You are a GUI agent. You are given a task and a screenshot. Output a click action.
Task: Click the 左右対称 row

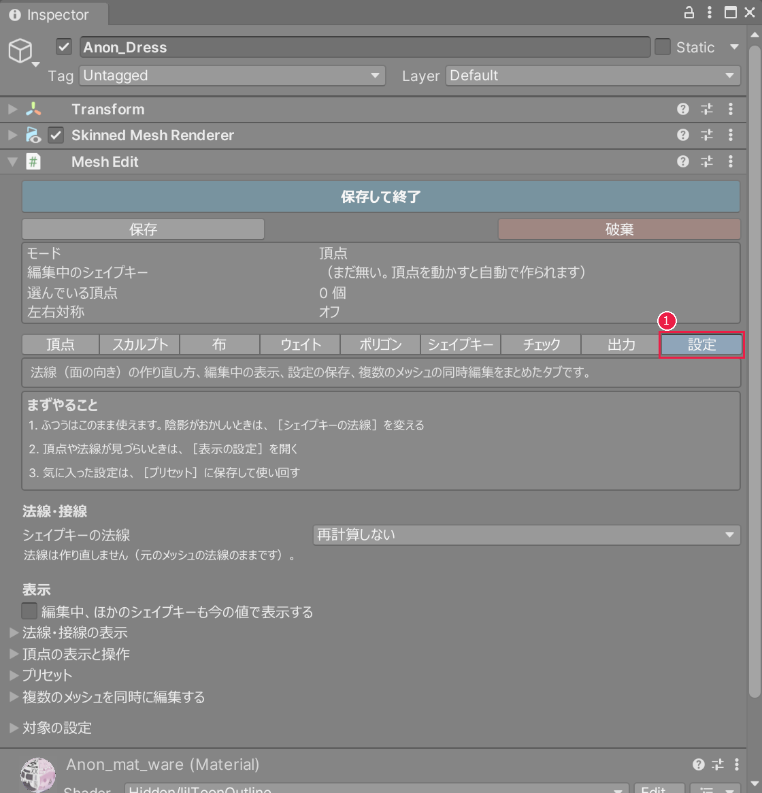point(381,312)
